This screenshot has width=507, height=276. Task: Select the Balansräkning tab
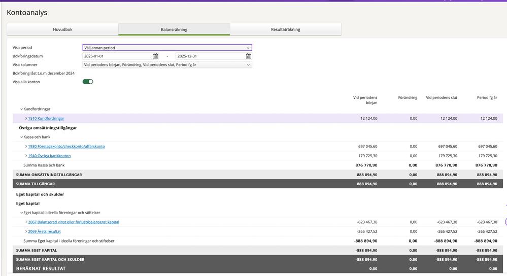pos(174,29)
